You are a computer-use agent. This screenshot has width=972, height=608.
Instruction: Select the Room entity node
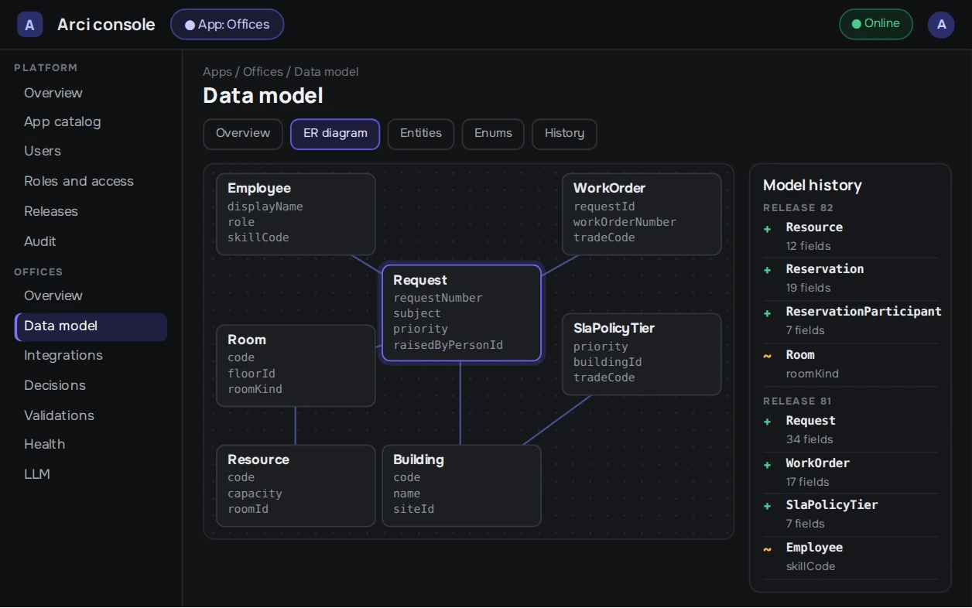pyautogui.click(x=296, y=366)
